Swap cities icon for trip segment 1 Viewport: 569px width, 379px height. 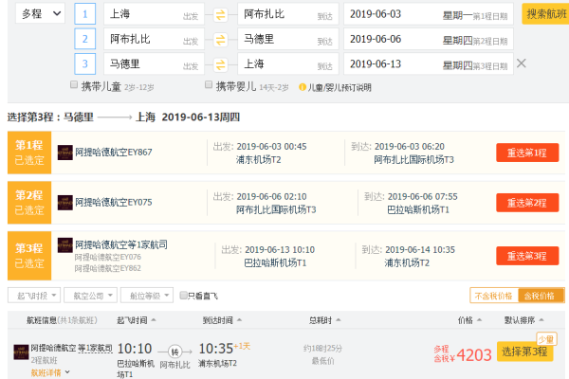(x=220, y=14)
